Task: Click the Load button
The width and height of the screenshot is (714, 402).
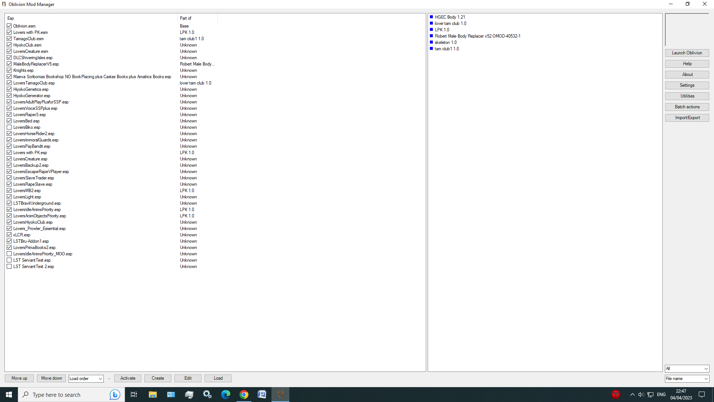Action: [x=218, y=378]
